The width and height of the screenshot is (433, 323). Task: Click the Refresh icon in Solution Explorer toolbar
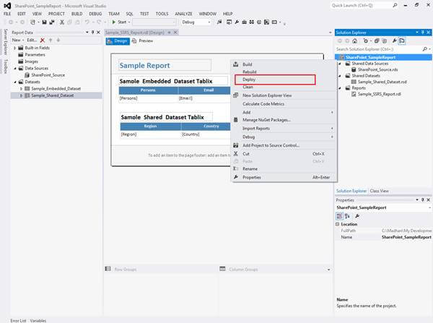coord(366,41)
